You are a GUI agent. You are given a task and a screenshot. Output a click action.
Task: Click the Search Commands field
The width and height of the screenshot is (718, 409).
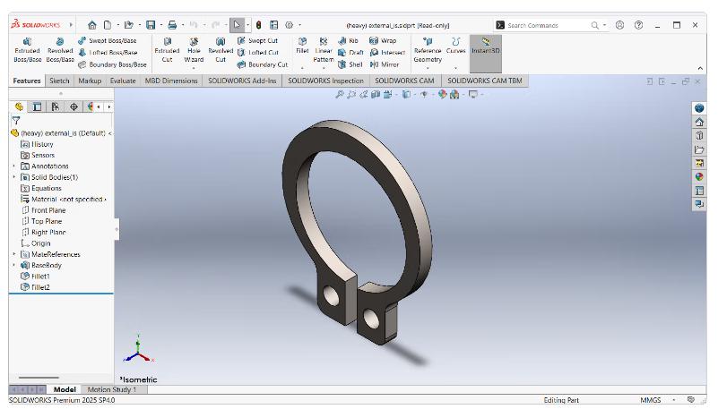pyautogui.click(x=544, y=25)
